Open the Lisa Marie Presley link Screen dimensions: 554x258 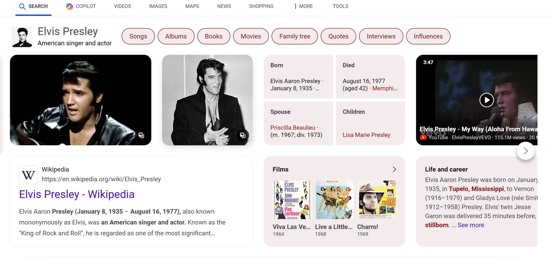click(x=366, y=135)
